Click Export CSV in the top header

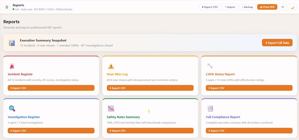click(x=210, y=7)
